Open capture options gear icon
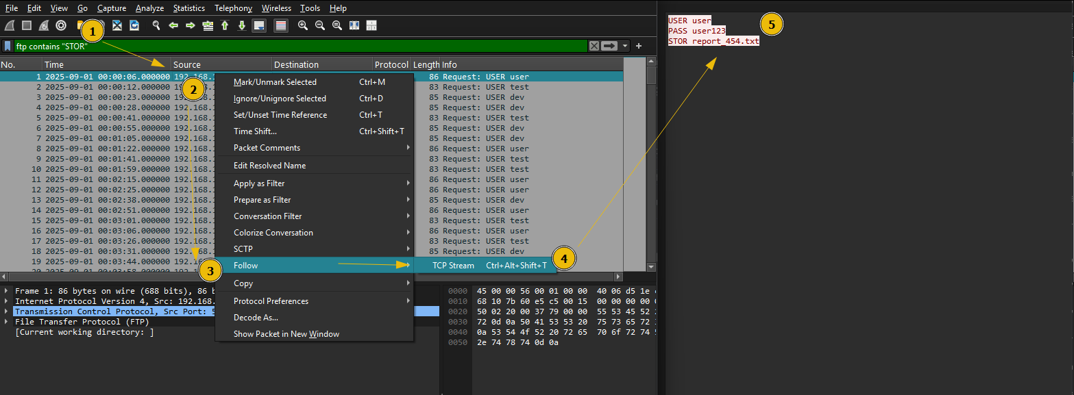Viewport: 1074px width, 395px height. (61, 25)
